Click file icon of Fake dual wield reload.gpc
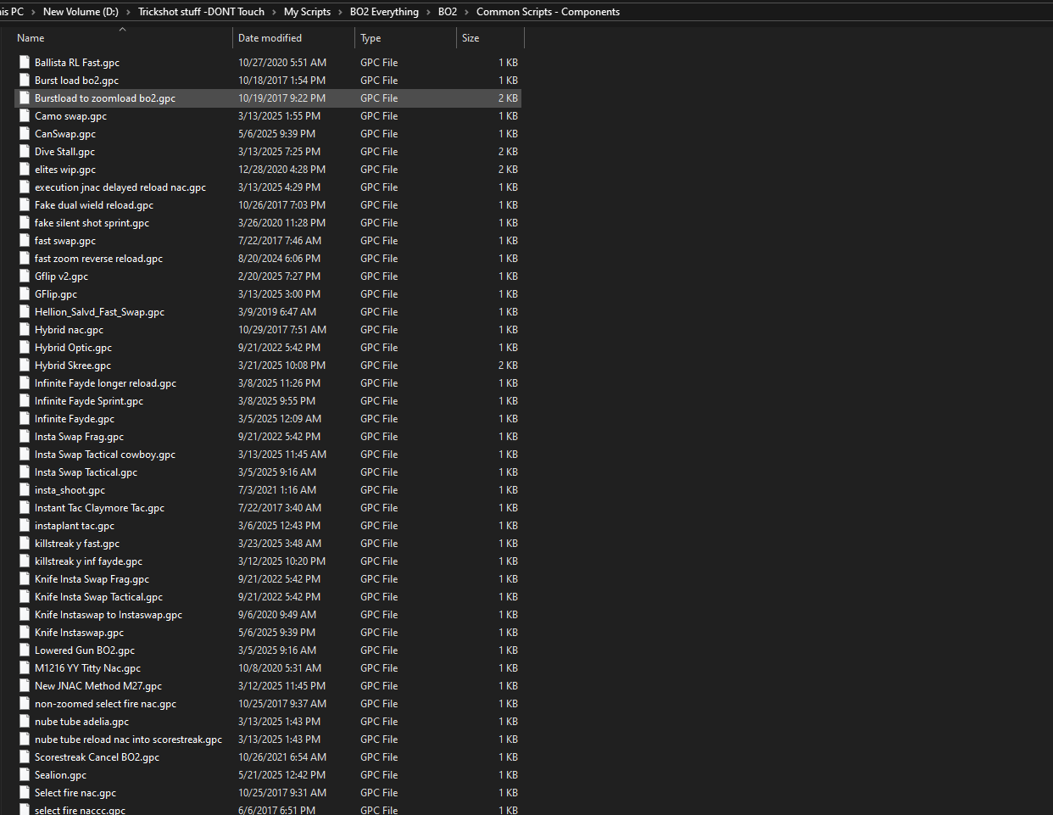Image resolution: width=1053 pixels, height=815 pixels. coord(25,204)
